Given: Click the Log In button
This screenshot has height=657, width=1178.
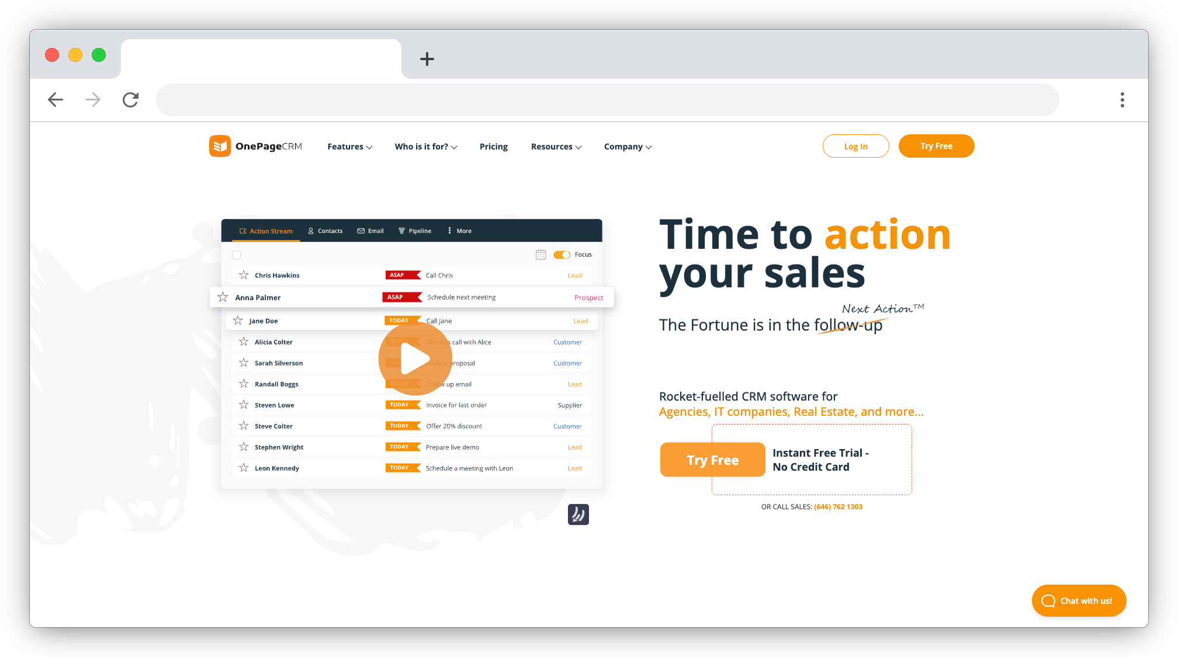Looking at the screenshot, I should [x=855, y=145].
